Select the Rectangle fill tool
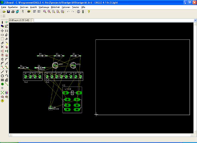Screen dimensions: 197x143 point(2,80)
